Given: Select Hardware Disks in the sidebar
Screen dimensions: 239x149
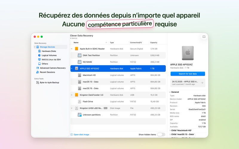Looking at the screenshot, I should [x=49, y=51].
